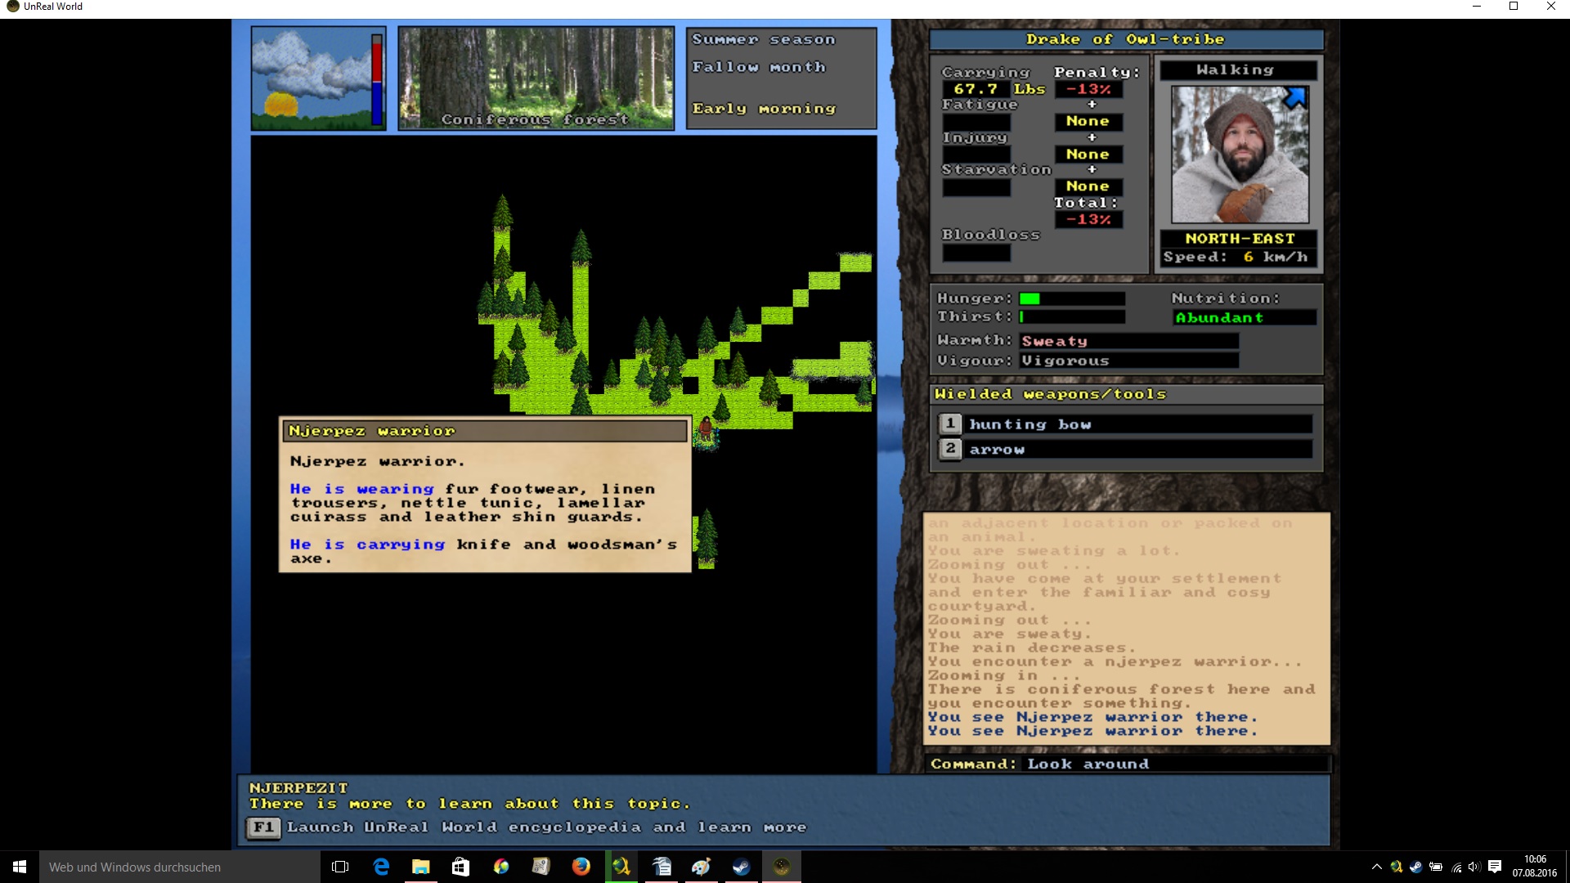Click the 'Early morning' time label
The image size is (1570, 883).
click(764, 108)
